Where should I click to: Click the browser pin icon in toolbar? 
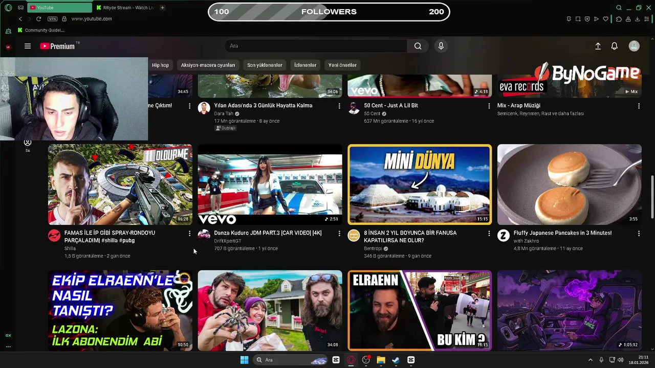click(569, 19)
